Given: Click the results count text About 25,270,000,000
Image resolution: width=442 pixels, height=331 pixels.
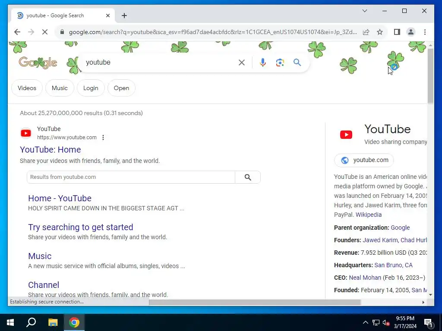Looking at the screenshot, I should point(81,113).
